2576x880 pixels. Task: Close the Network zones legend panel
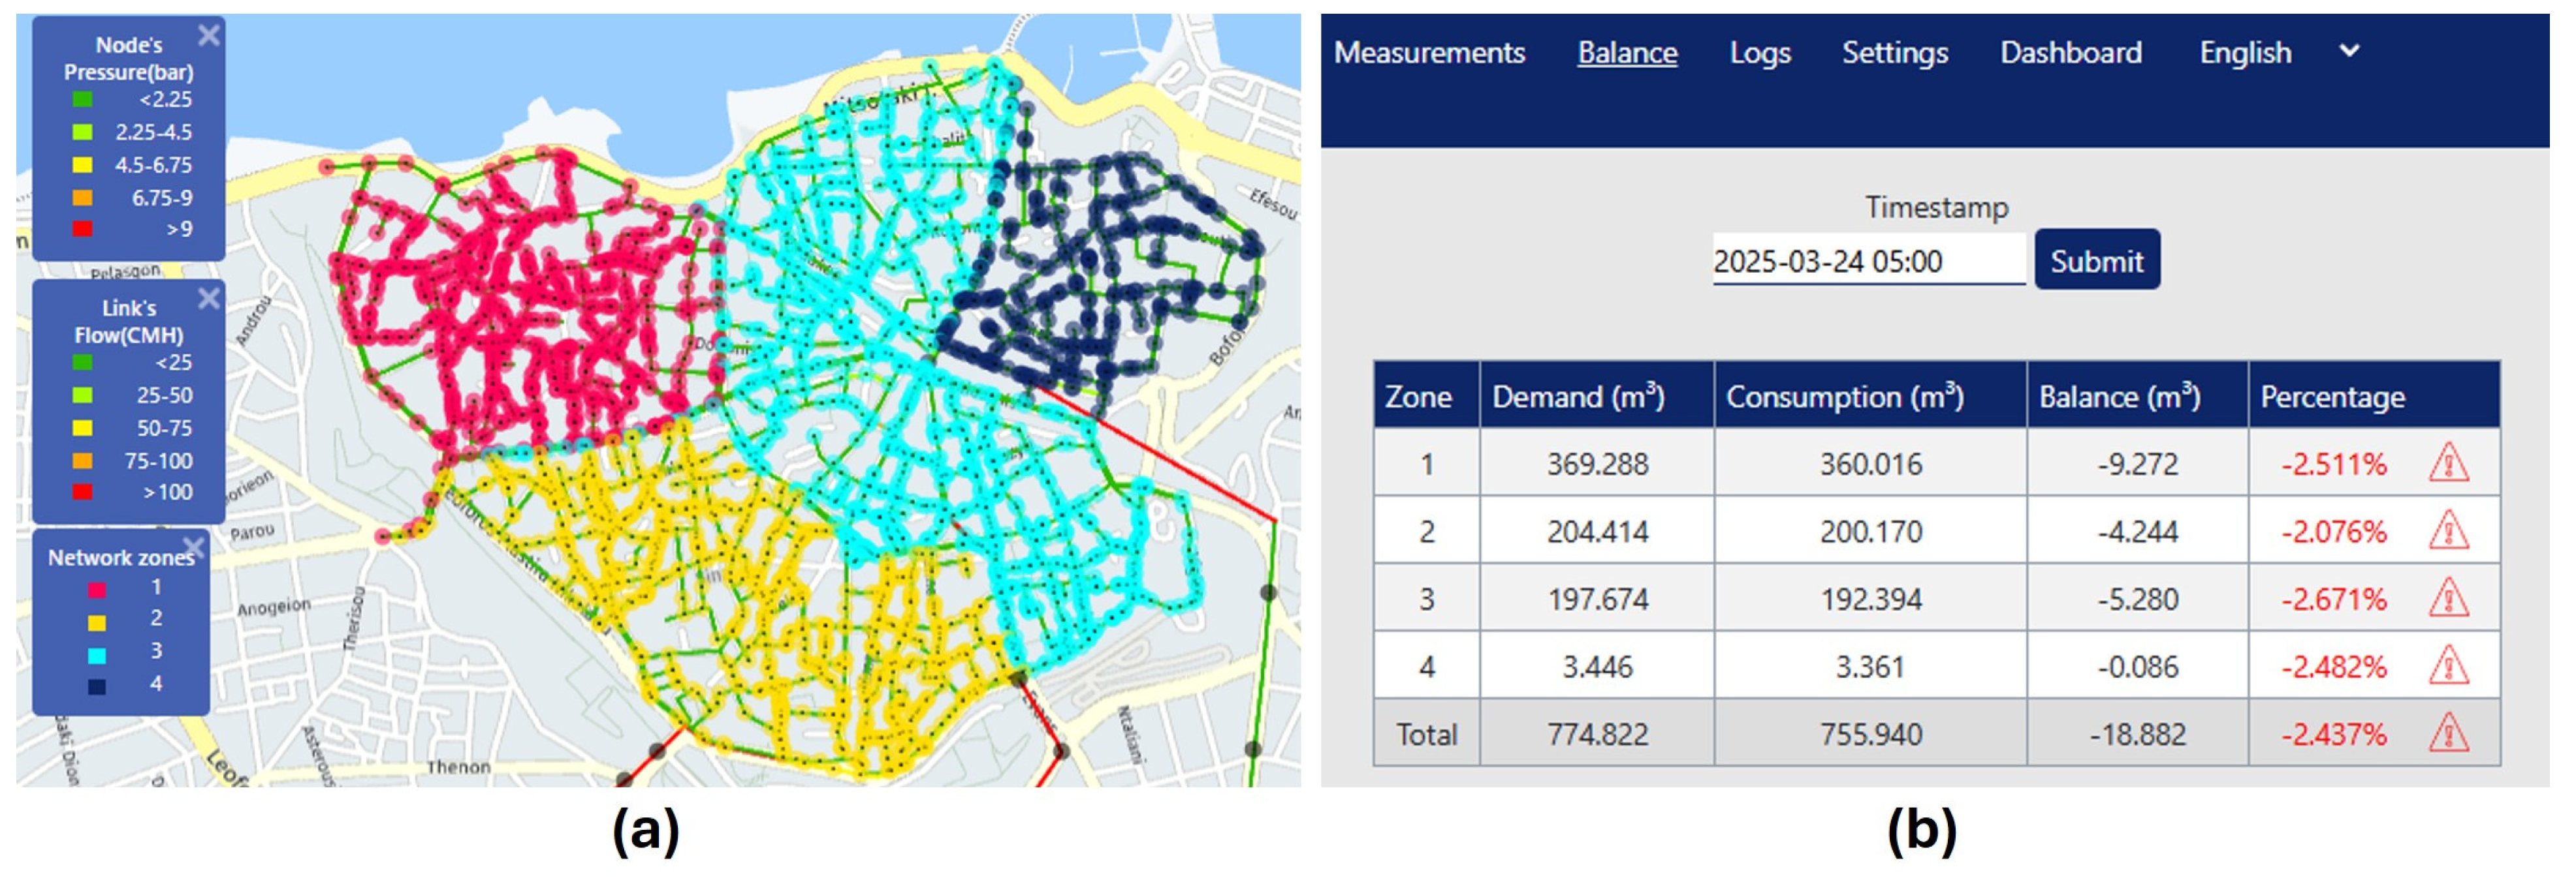[x=194, y=547]
